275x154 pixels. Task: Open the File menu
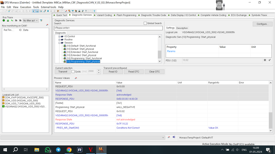3,7
